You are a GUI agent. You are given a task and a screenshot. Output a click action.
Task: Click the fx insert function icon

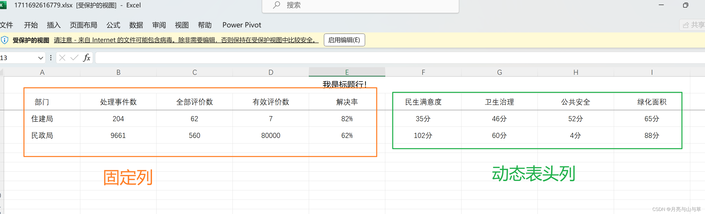[x=87, y=58]
